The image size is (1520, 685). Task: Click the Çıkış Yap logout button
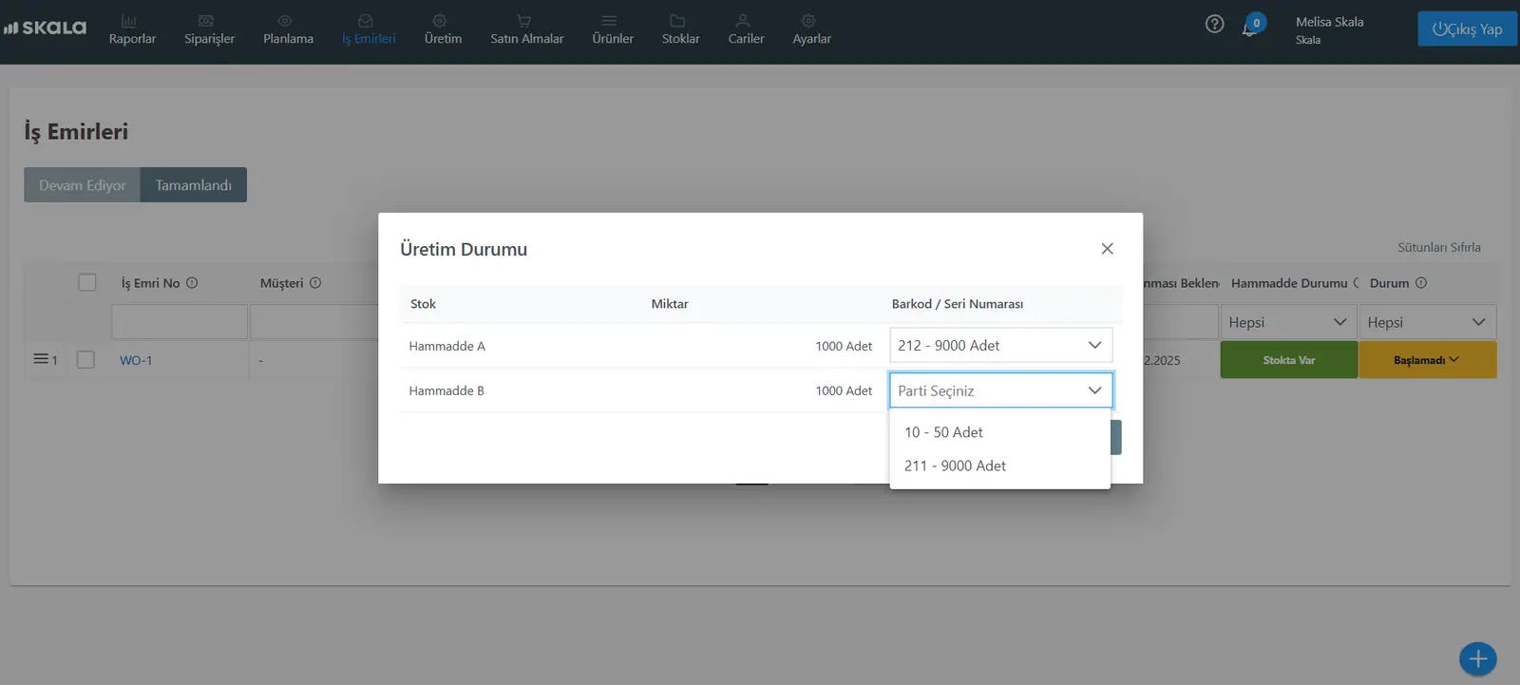[x=1467, y=29]
